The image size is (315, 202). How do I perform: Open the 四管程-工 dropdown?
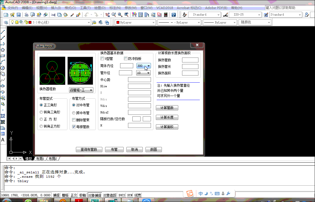click(81, 90)
